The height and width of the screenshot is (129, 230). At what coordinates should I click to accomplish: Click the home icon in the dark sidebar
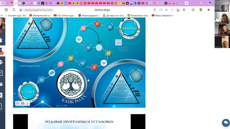point(1,40)
